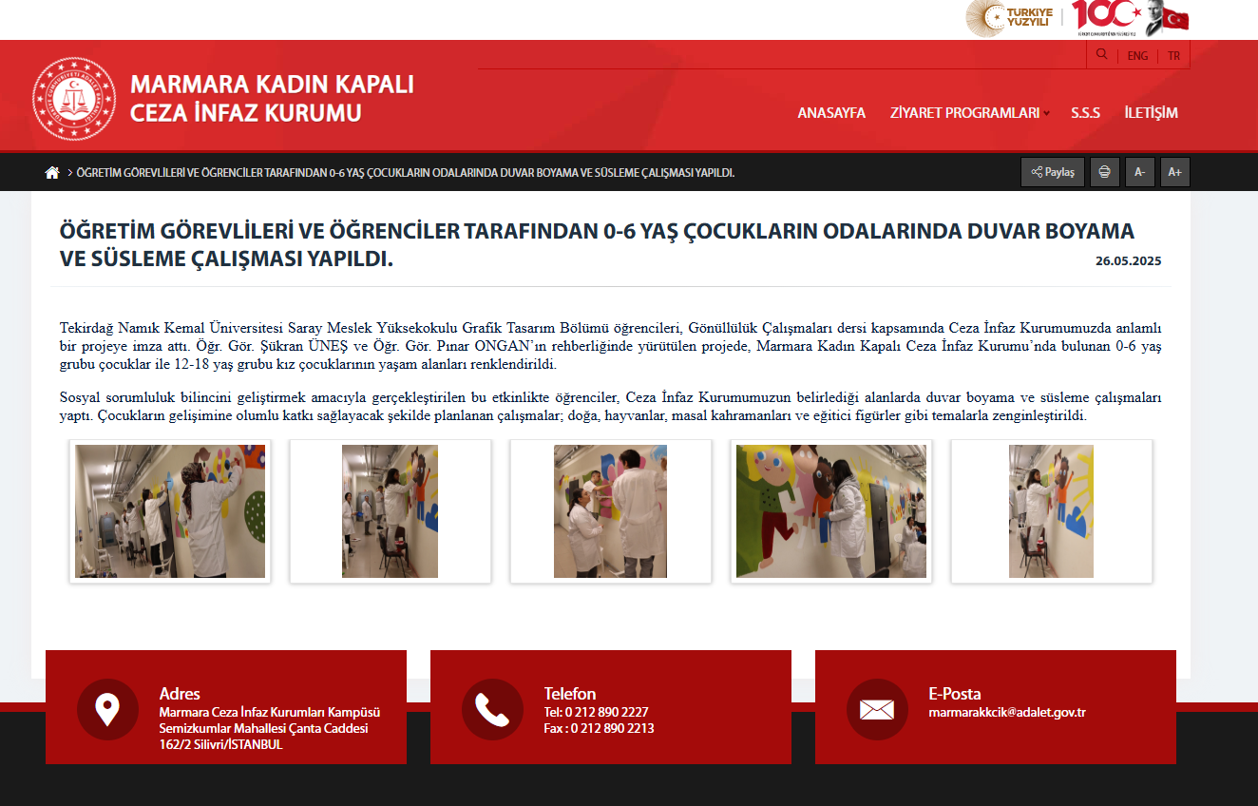Click the date 26.05.2025

pos(1128,260)
